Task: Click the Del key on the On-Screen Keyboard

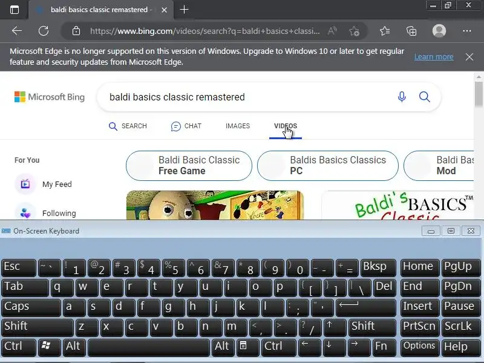Action: pyautogui.click(x=385, y=287)
